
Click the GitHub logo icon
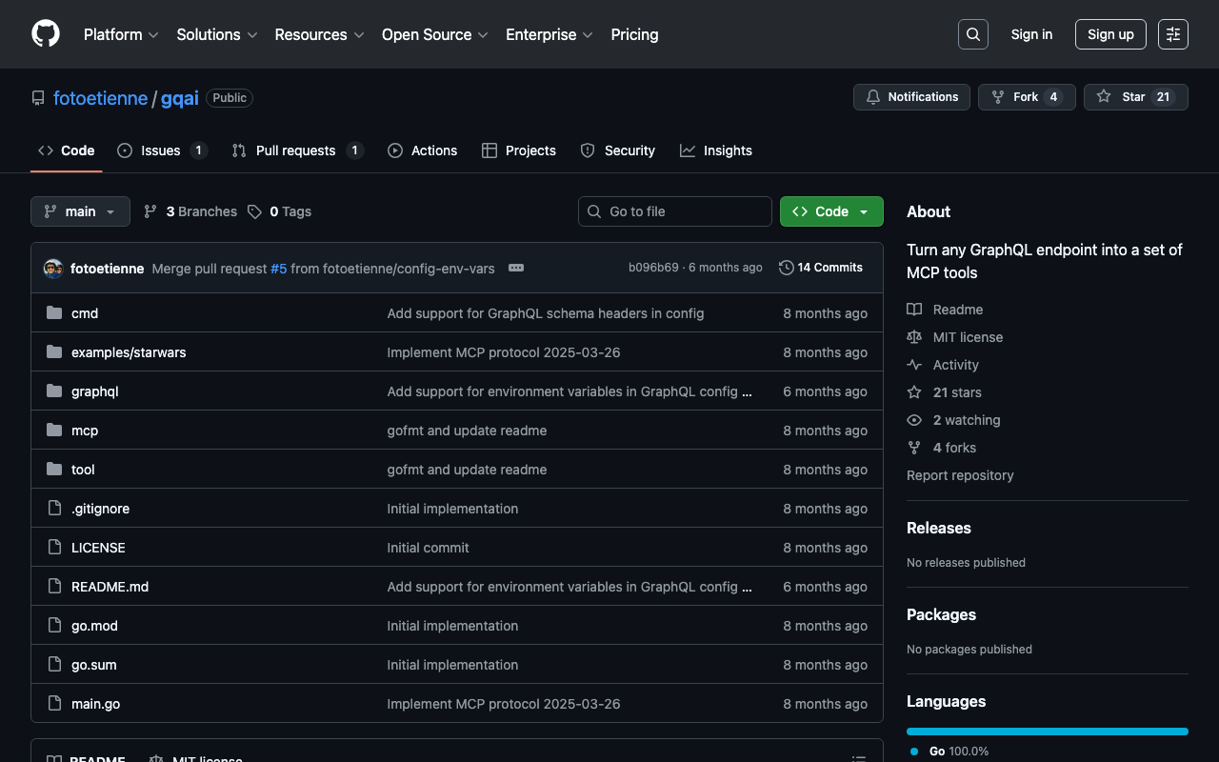[x=46, y=34]
